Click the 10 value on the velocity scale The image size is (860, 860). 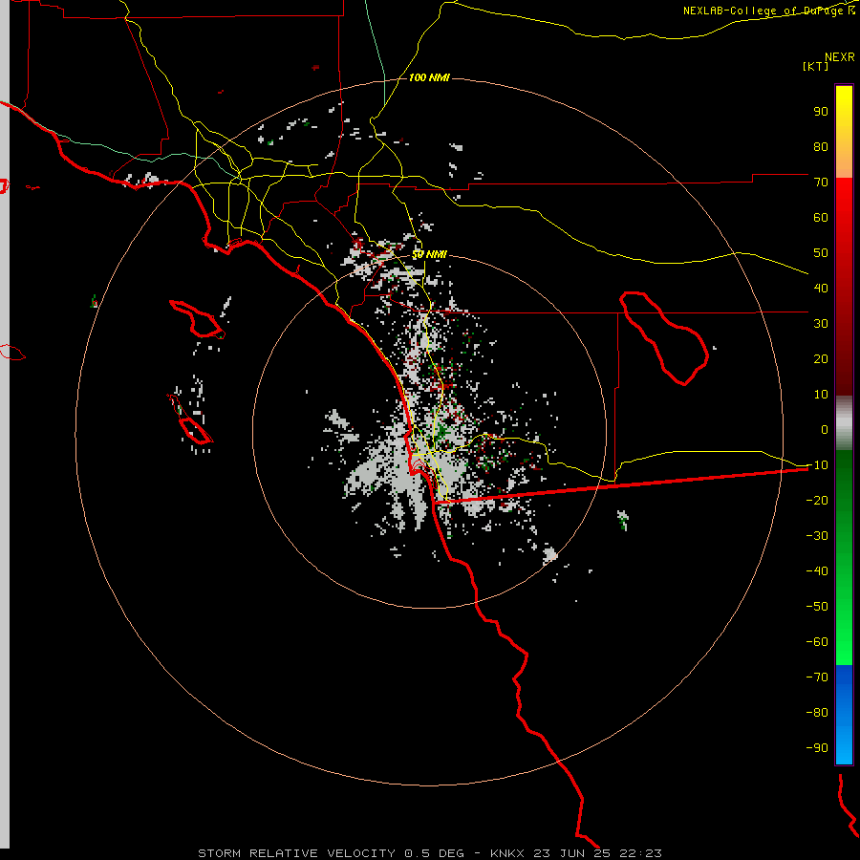click(x=821, y=395)
